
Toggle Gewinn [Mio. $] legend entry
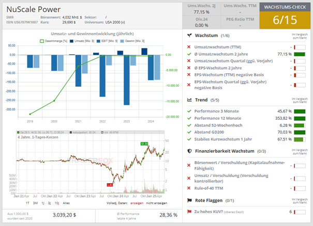point(132,41)
